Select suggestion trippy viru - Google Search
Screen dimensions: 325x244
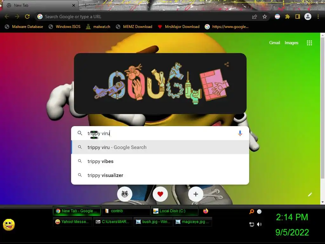pos(160,147)
